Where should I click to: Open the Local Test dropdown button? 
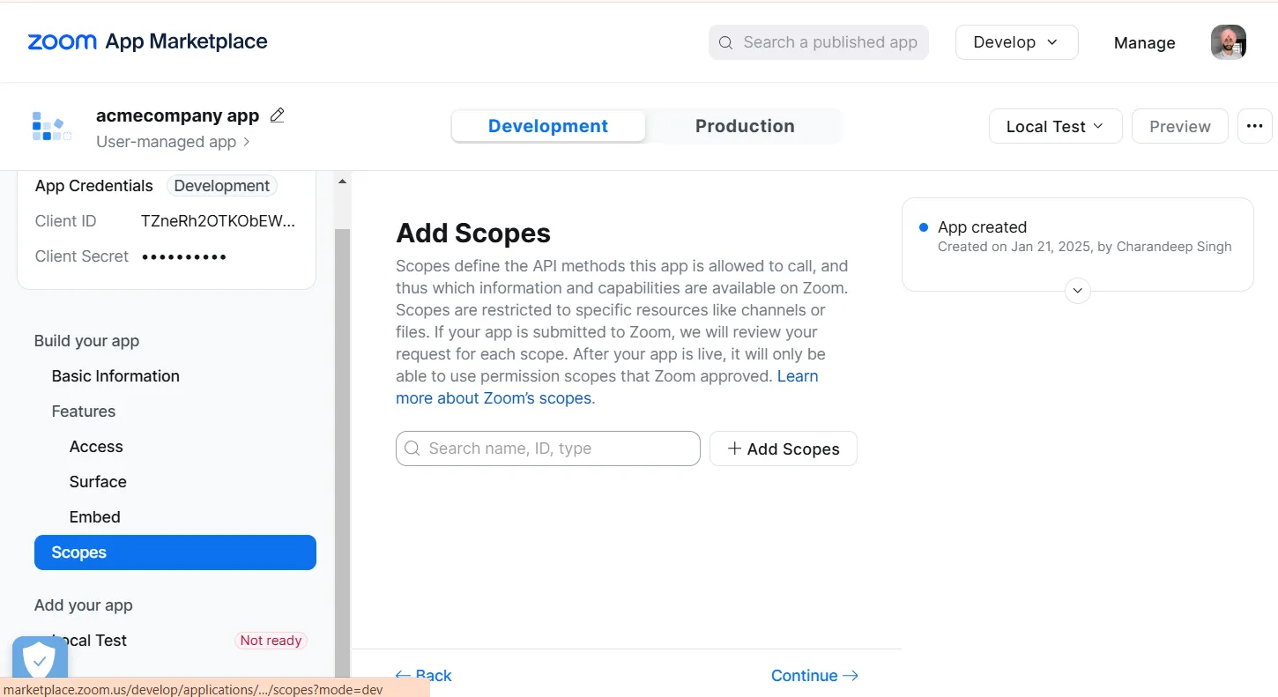[x=1055, y=126]
